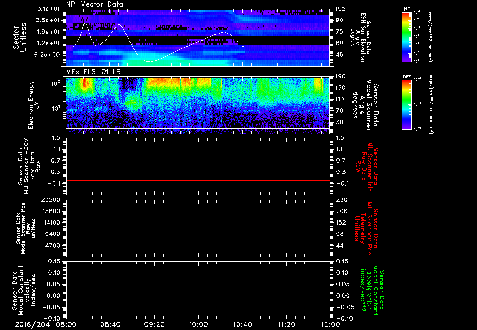Click the 2.5e+01 sector tick value
The width and height of the screenshot is (477, 330).
(48, 20)
